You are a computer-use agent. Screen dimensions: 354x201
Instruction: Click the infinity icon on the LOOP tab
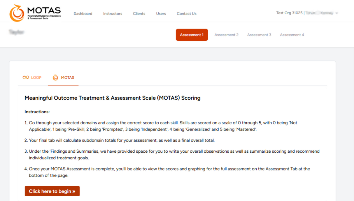click(x=26, y=77)
